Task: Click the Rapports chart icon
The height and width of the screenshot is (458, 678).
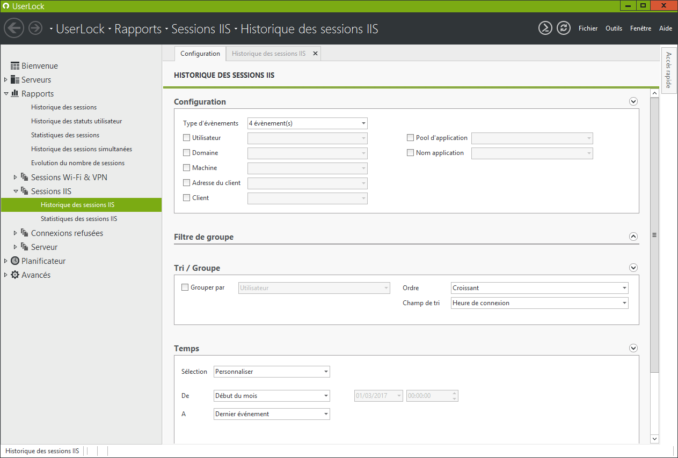Action: (15, 94)
